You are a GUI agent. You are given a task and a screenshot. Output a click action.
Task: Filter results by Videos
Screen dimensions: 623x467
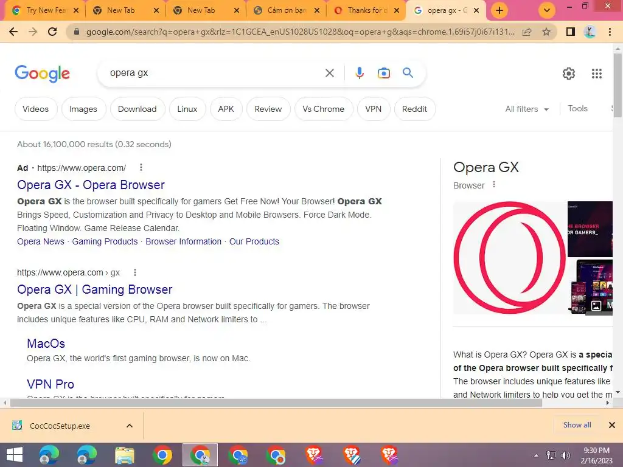click(36, 109)
